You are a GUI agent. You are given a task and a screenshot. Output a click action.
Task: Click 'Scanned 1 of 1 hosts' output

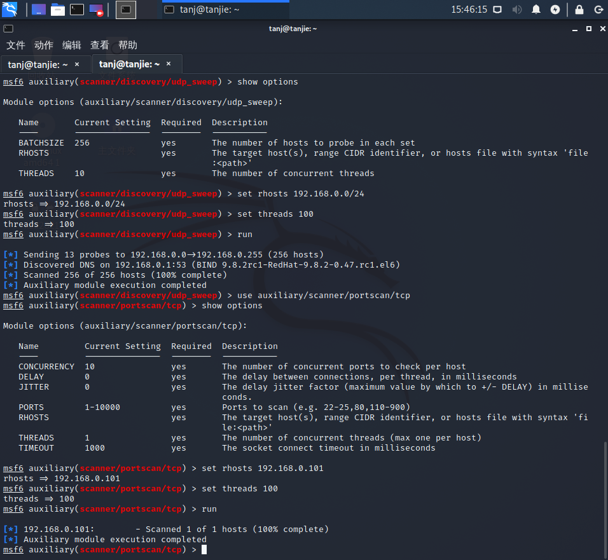237,529
